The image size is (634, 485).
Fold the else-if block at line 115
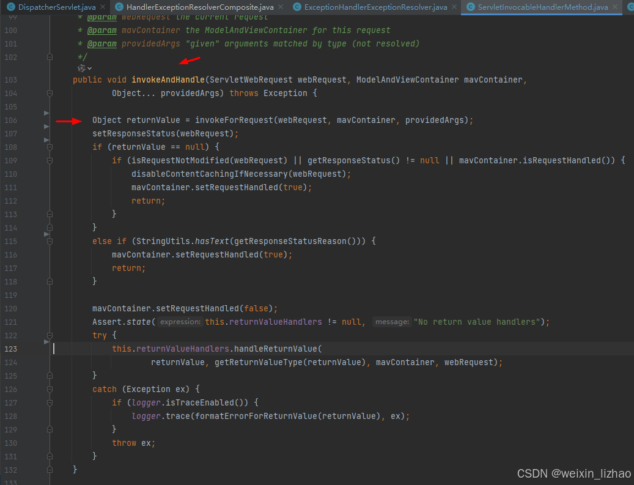(x=50, y=242)
